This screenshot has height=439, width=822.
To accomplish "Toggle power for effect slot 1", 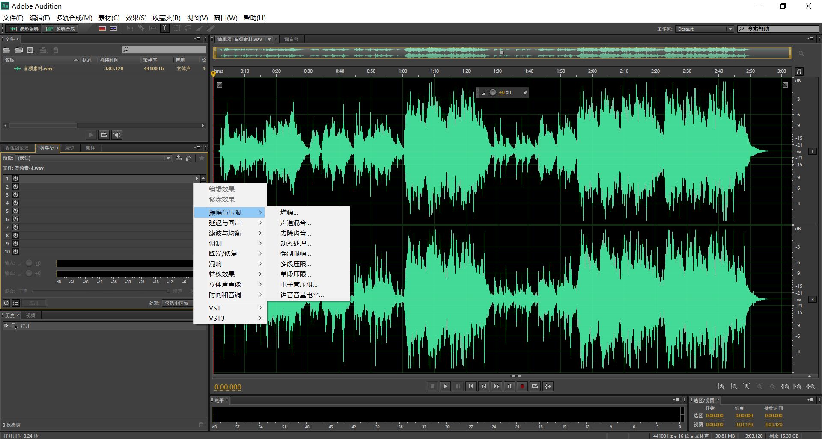I will [15, 179].
